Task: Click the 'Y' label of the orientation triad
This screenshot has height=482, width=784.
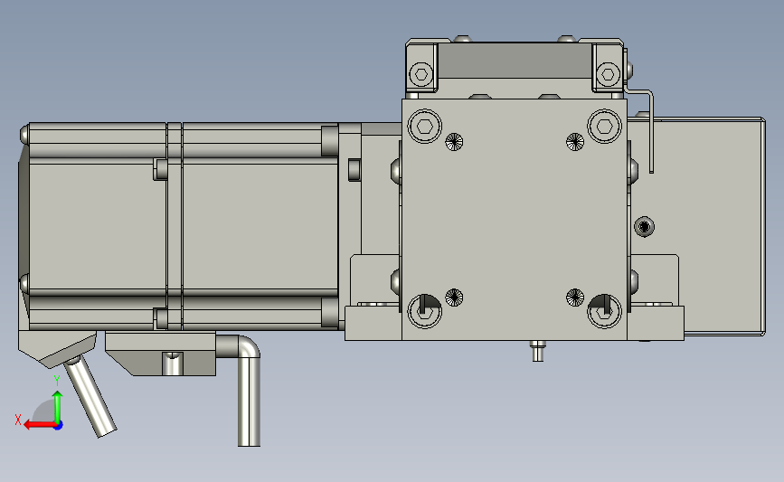Action: click(x=57, y=381)
